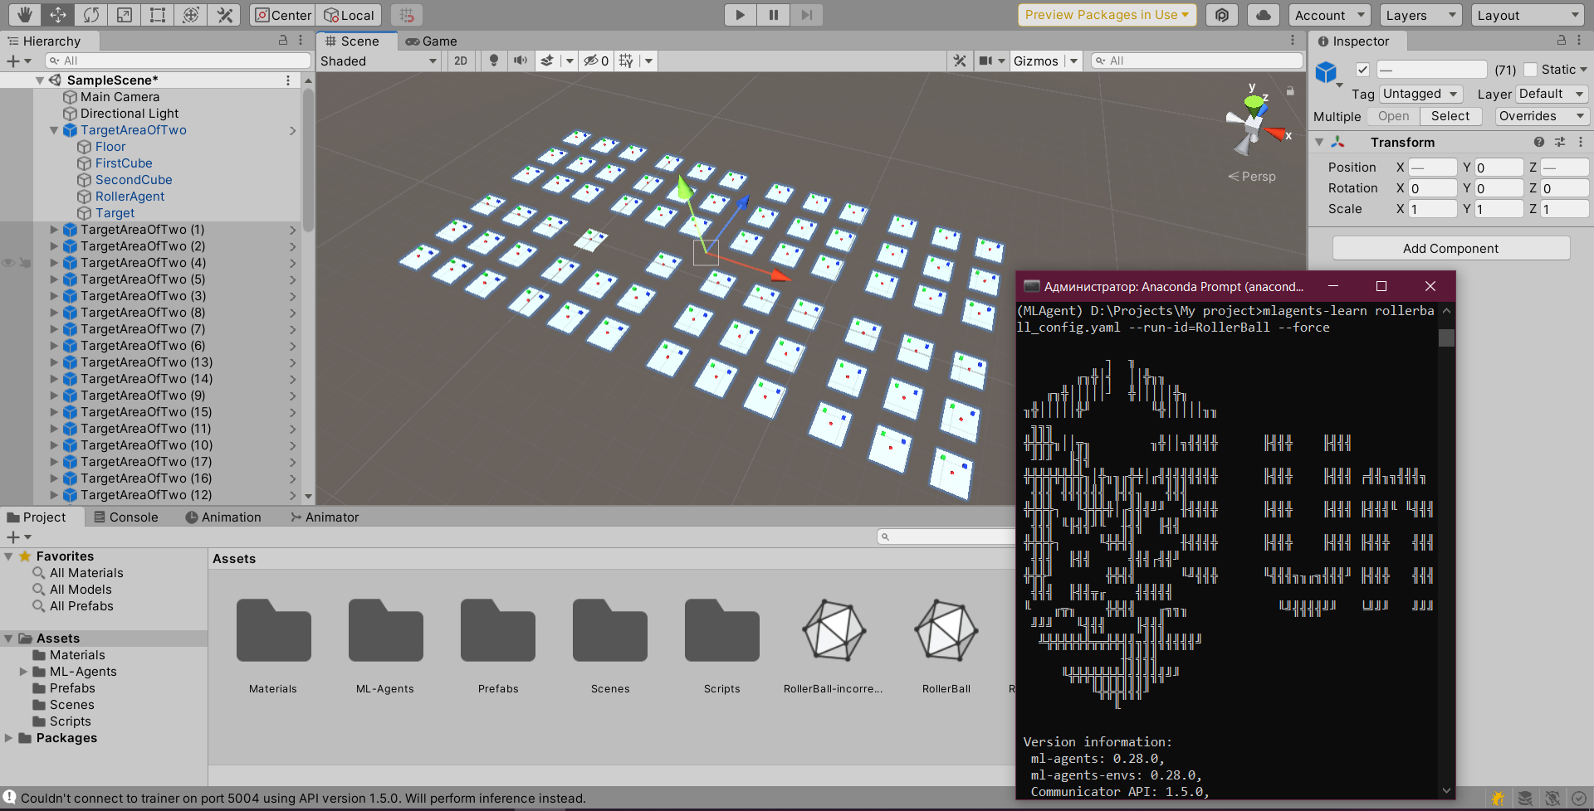Collapse the Transform component
Image resolution: width=1594 pixels, height=811 pixels.
(1318, 143)
